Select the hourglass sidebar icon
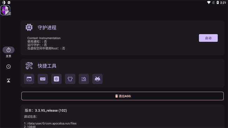 coord(8,80)
